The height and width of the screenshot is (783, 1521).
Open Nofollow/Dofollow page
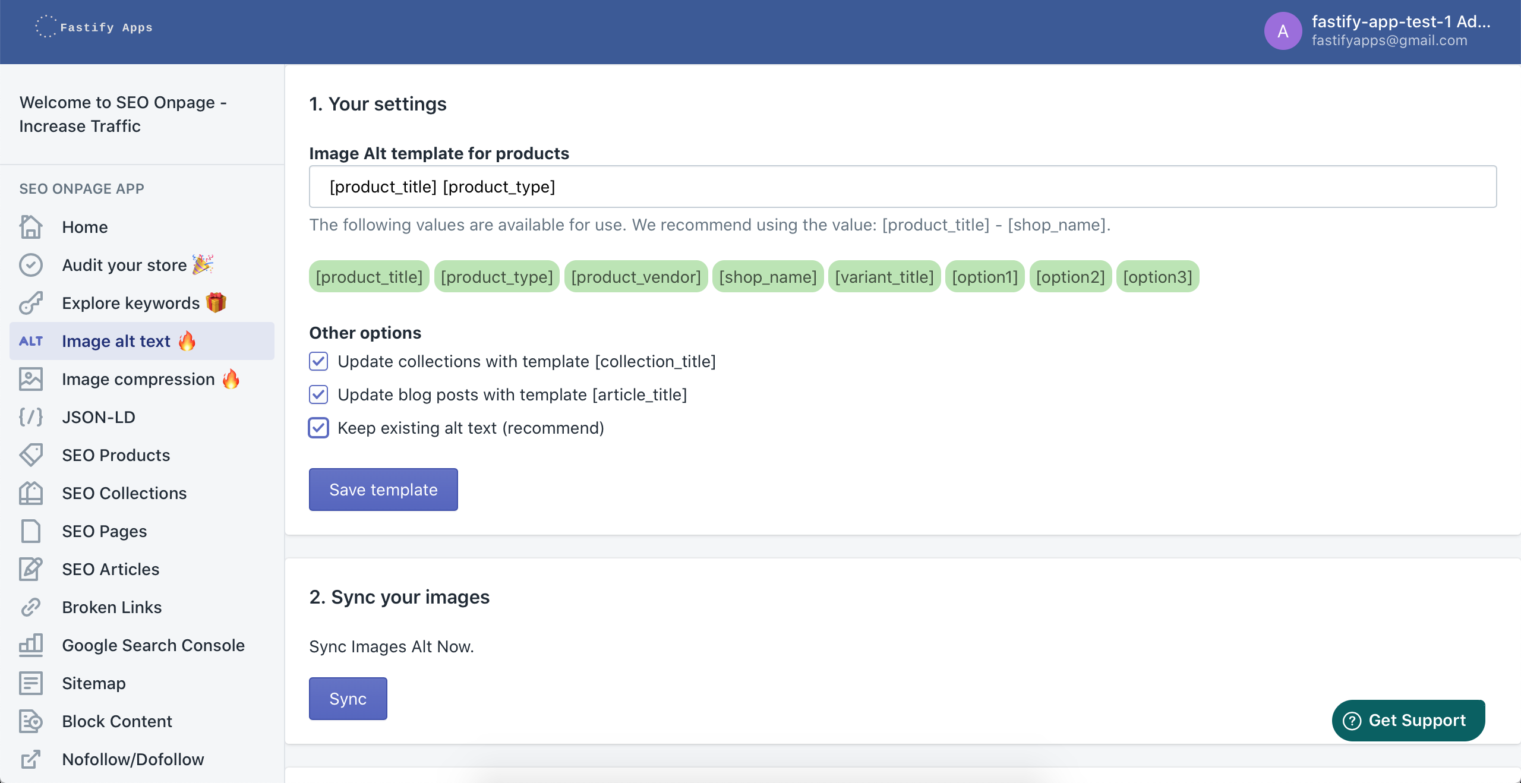pyautogui.click(x=142, y=759)
